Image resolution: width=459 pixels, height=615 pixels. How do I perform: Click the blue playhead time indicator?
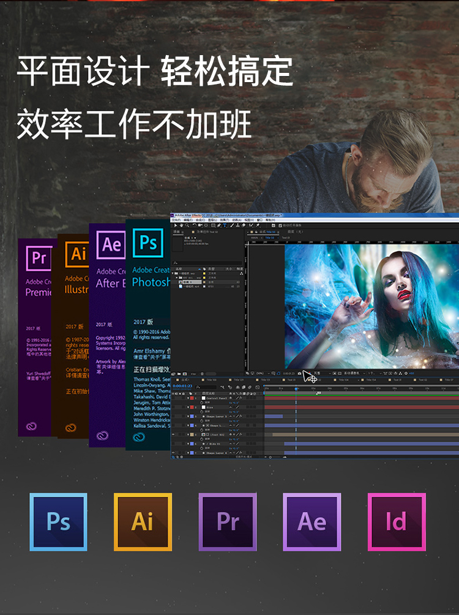296,389
